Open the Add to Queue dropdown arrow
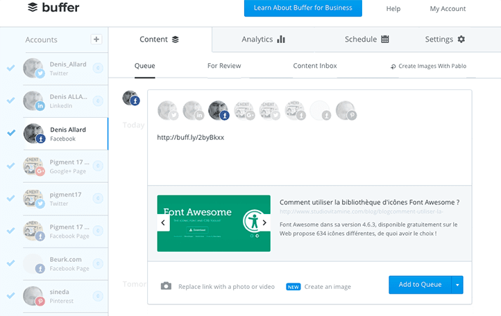Viewport: 501px width, 316px height. coord(457,285)
